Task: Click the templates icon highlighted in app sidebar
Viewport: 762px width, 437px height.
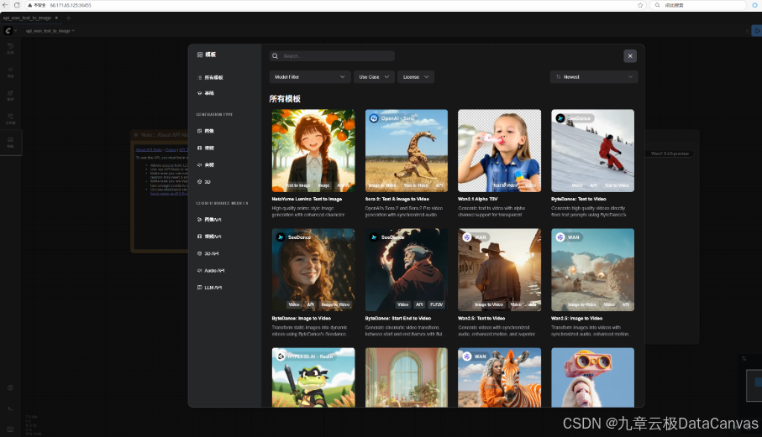Action: 10,140
